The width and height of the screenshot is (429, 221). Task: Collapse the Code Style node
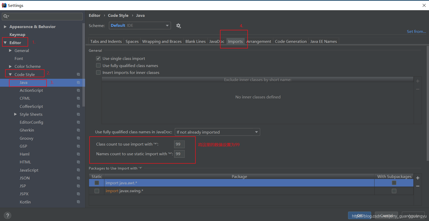[x=10, y=74]
